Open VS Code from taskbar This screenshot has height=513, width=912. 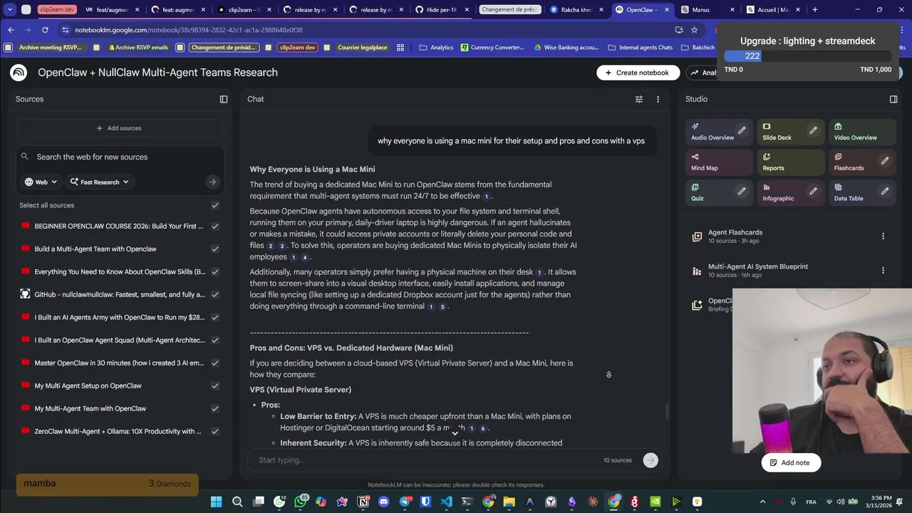(446, 502)
